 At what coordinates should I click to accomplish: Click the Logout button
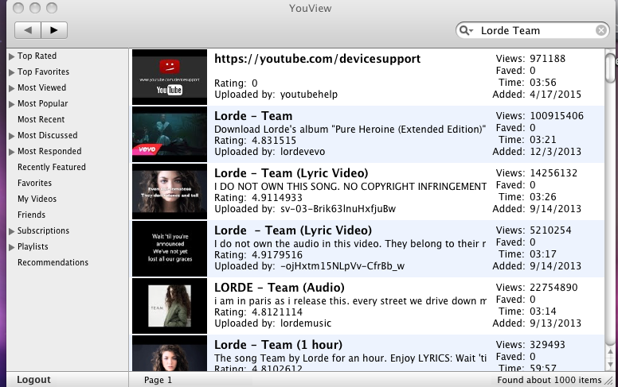(33, 380)
